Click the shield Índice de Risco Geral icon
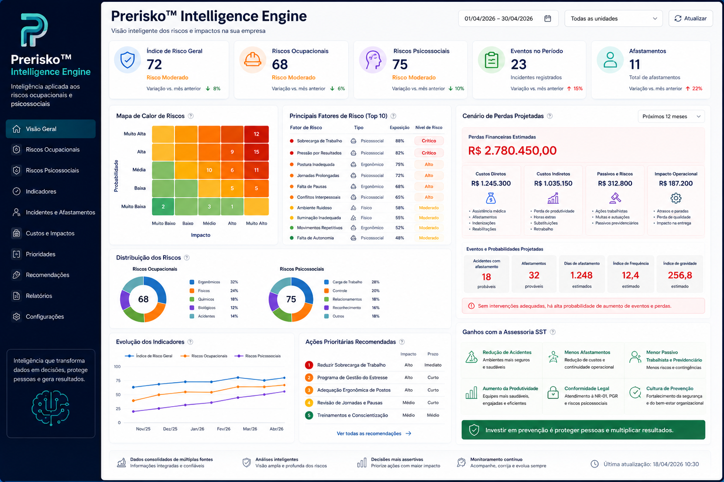The height and width of the screenshot is (482, 724). [x=128, y=60]
